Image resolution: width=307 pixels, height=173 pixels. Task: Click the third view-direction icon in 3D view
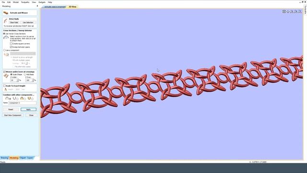click(292, 12)
